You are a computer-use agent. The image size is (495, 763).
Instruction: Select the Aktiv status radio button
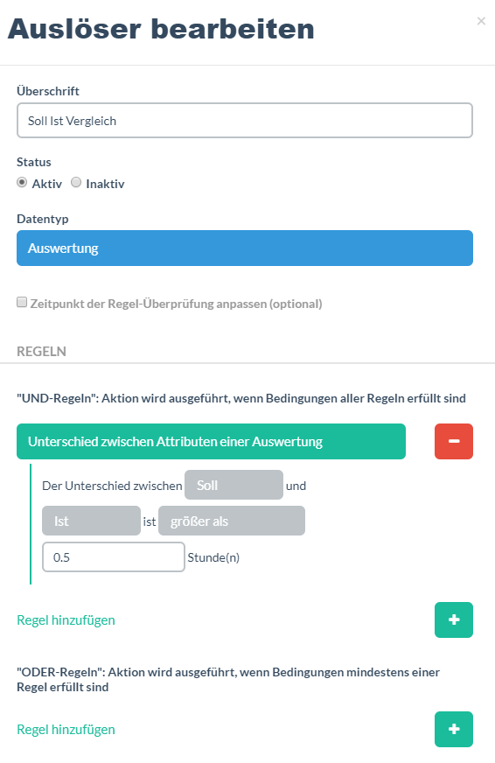pos(22,183)
